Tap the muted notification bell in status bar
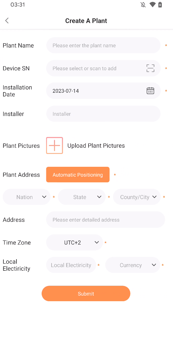This screenshot has height=346, width=173. (x=143, y=5)
